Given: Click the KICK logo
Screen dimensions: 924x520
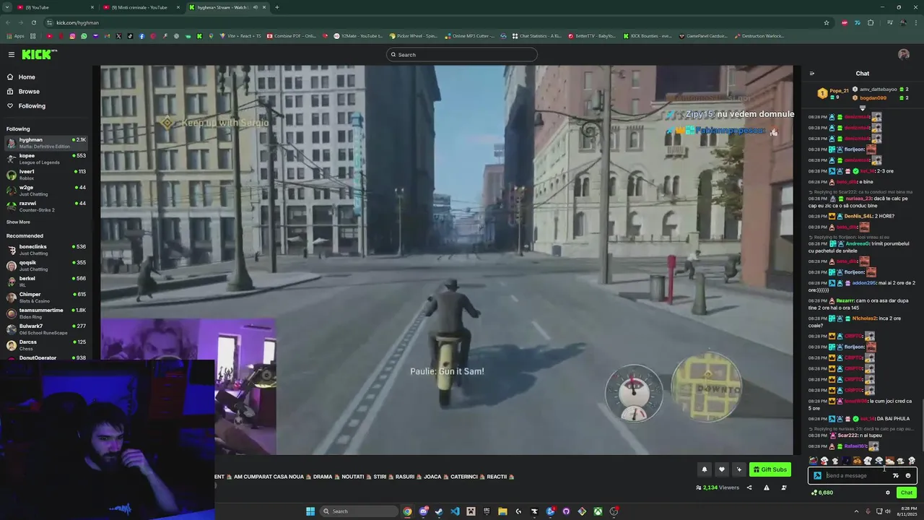Looking at the screenshot, I should click(38, 54).
